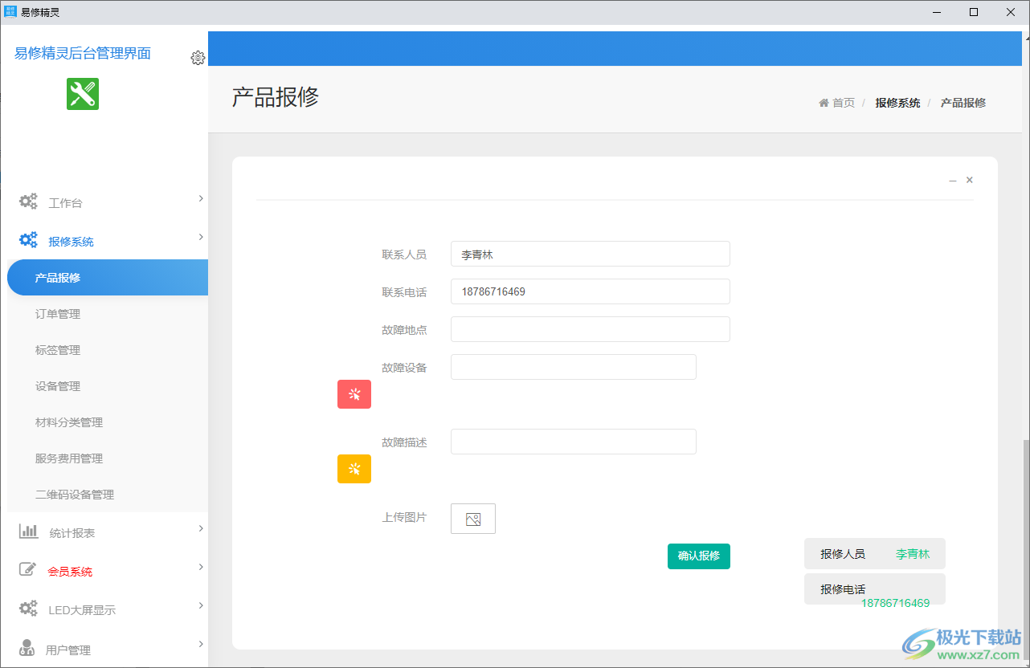This screenshot has height=668, width=1030.
Task: Click the gear icon beside 工作台
Action: pyautogui.click(x=28, y=202)
